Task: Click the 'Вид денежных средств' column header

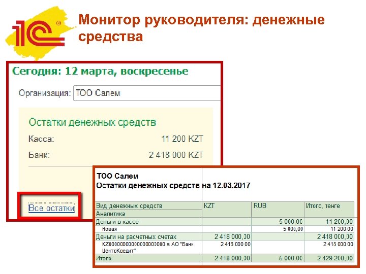Action: (x=148, y=205)
